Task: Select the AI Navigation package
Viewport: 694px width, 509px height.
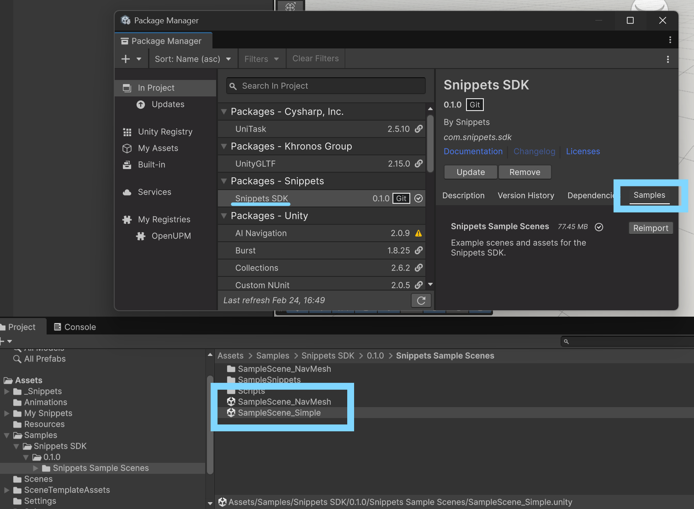Action: [x=322, y=233]
